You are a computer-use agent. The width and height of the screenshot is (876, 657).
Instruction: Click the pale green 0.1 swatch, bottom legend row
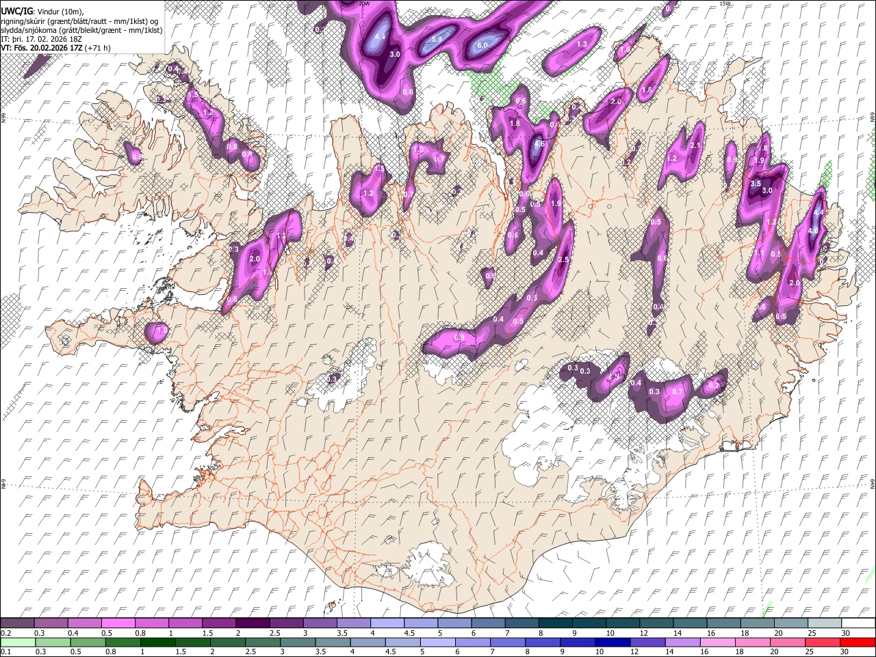pyautogui.click(x=17, y=642)
